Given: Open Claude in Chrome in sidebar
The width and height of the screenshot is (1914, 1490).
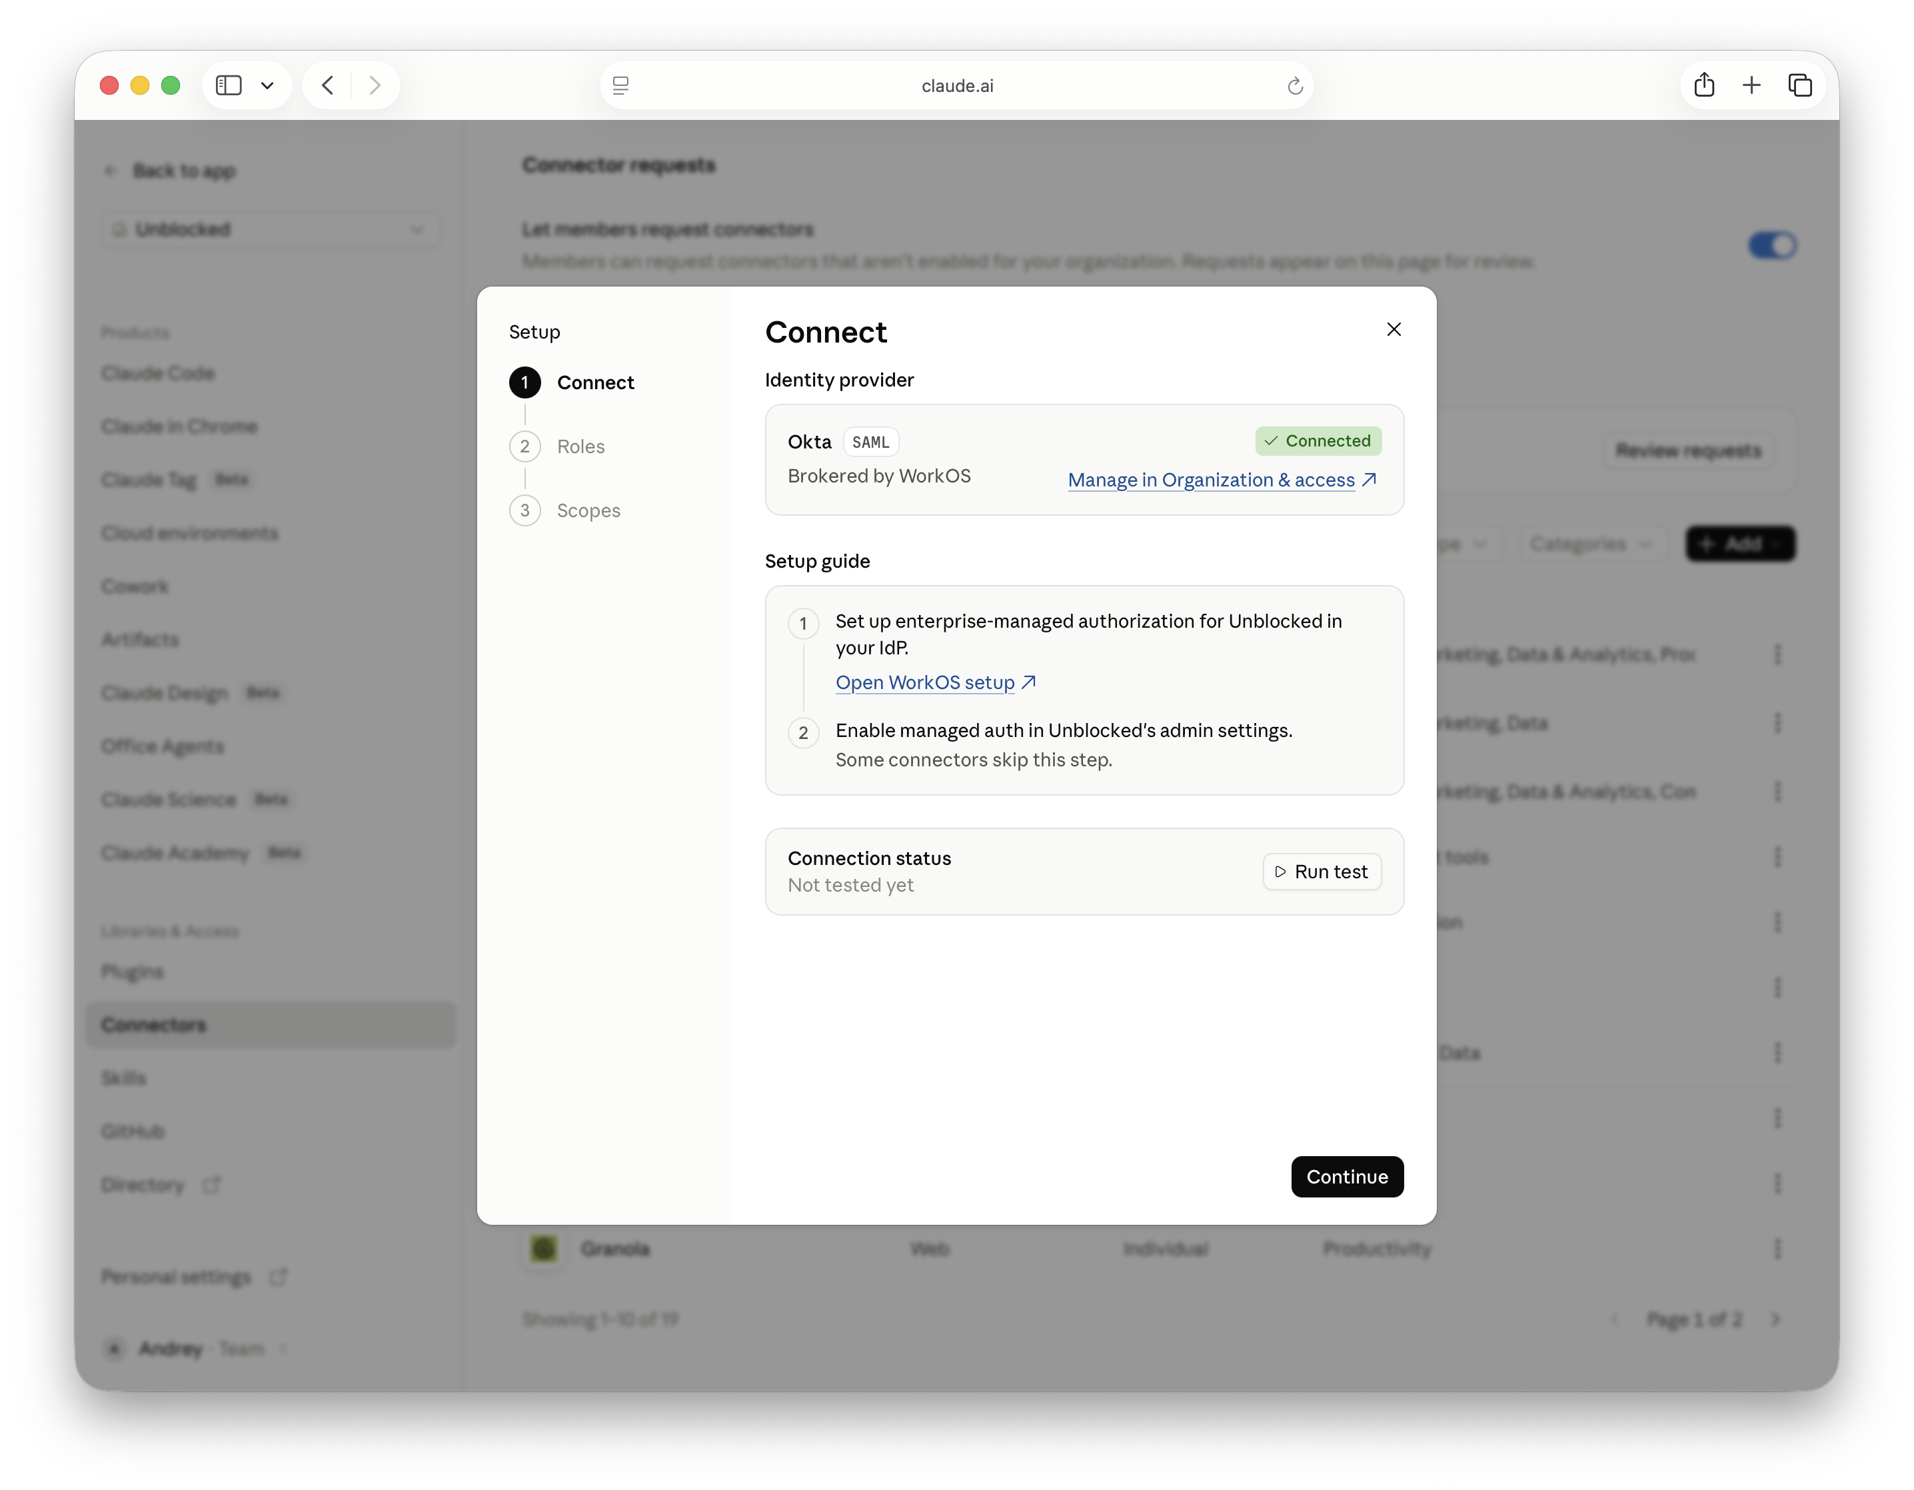Looking at the screenshot, I should pos(179,427).
